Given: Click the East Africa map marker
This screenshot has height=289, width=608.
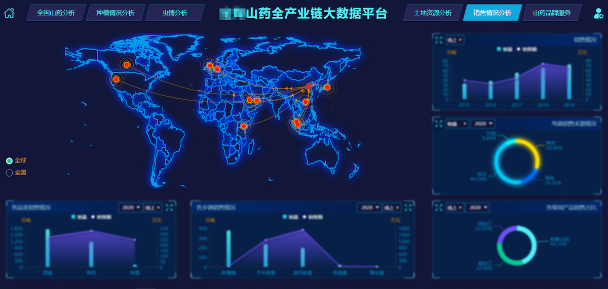Looking at the screenshot, I should point(244,126).
